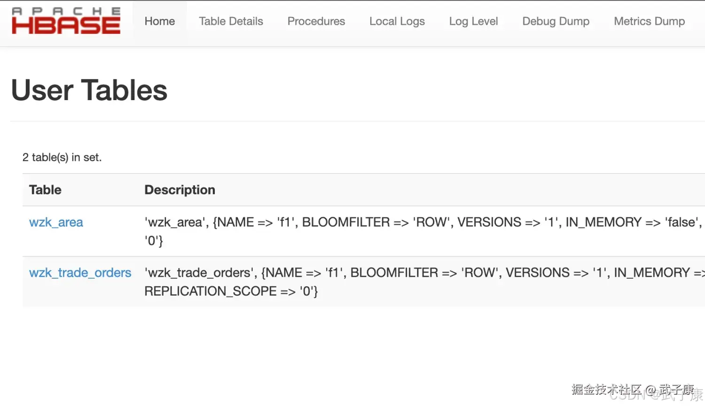This screenshot has width=705, height=407.
Task: Click IN_MEMORY => 'false' in wzk_area description
Action: pyautogui.click(x=633, y=222)
